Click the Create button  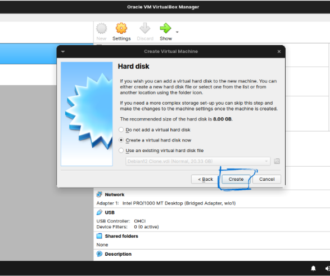236,179
